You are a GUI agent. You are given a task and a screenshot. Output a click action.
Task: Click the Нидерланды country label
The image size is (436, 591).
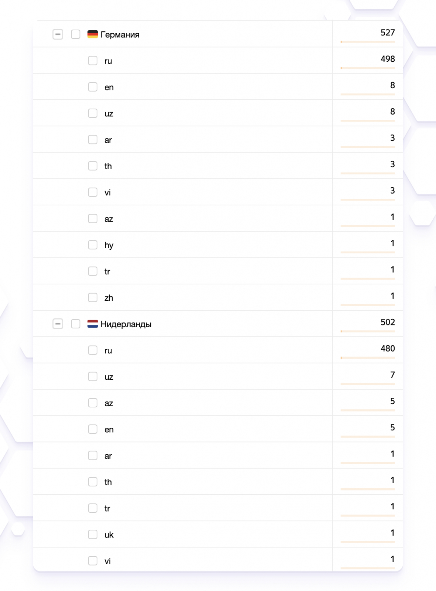tap(126, 324)
